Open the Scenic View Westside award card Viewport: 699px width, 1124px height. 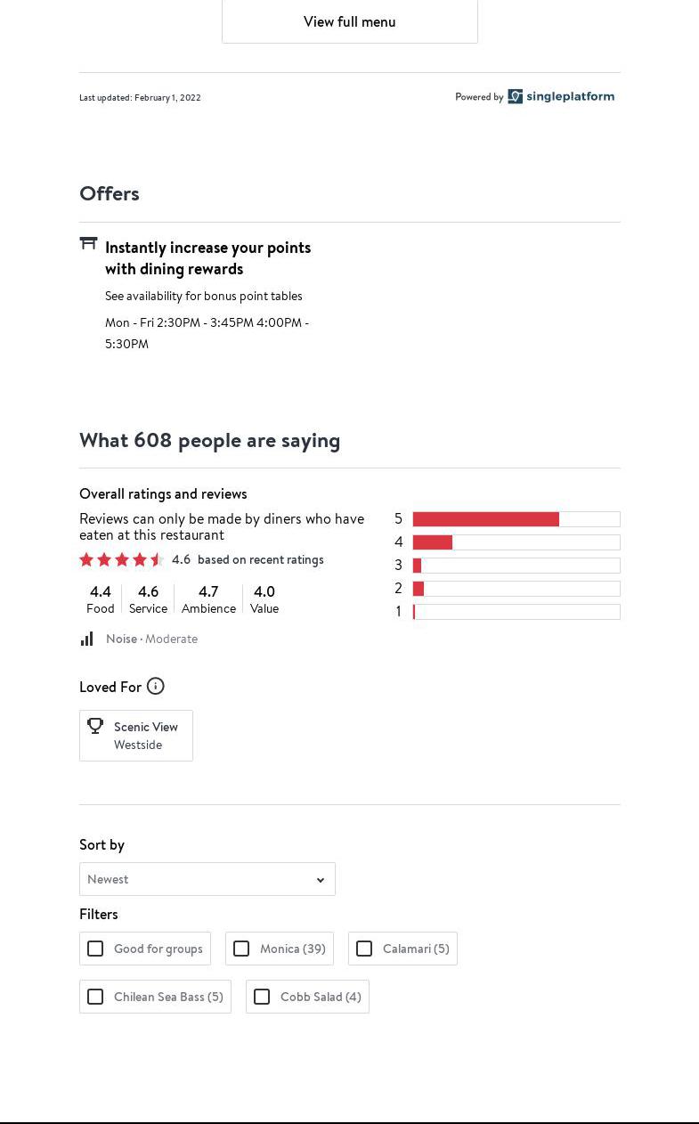(136, 736)
